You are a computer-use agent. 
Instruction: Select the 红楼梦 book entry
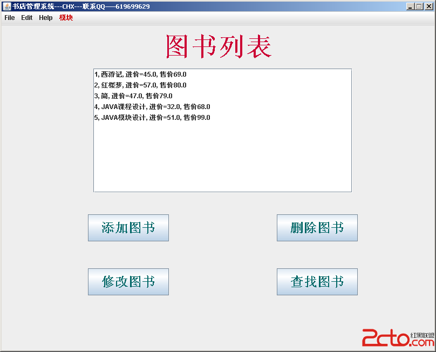[x=222, y=85]
